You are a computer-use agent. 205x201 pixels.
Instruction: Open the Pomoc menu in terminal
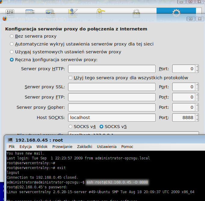coord(127,147)
